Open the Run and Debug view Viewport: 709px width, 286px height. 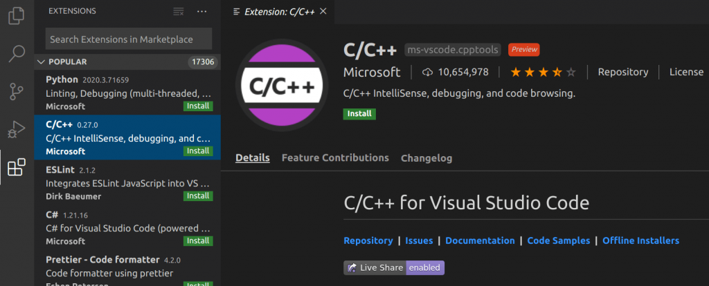tap(17, 129)
